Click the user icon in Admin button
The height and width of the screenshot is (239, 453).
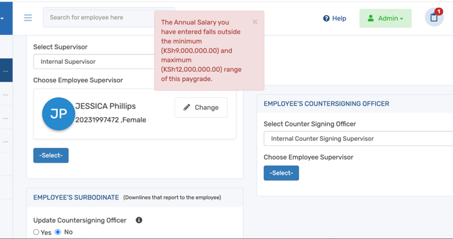(x=371, y=18)
